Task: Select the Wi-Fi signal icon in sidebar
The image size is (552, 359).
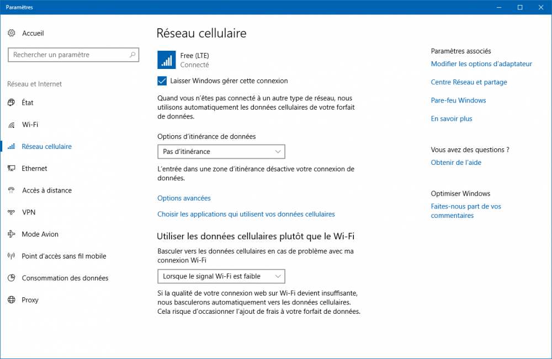Action: point(12,125)
